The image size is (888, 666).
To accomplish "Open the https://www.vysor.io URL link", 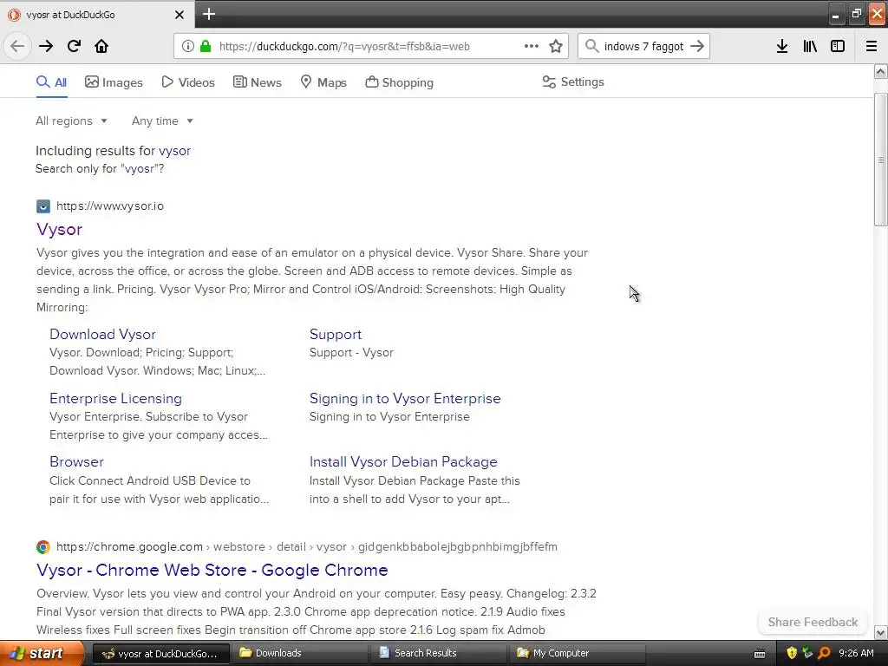I will [110, 206].
